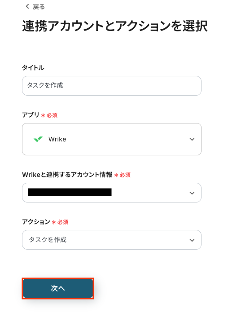Focus the タイトル input field

(112, 86)
